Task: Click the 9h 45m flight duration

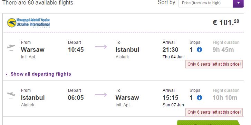Action: point(223,50)
